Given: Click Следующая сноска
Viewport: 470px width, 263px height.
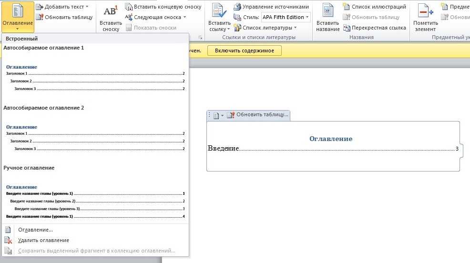Looking at the screenshot, I should coord(153,17).
